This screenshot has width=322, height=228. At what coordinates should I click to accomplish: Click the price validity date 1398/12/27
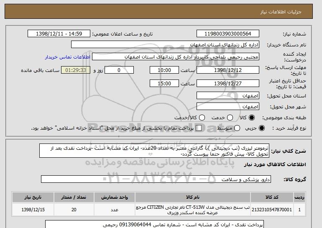coord(228,83)
